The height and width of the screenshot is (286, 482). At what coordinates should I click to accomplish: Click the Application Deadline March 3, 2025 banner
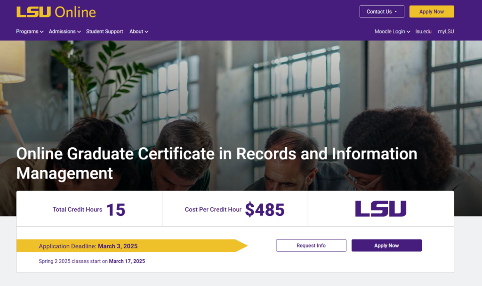pyautogui.click(x=132, y=246)
